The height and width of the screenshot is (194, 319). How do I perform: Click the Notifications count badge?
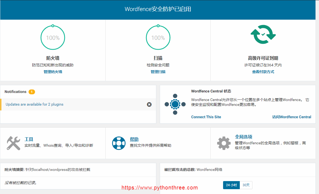point(32,92)
